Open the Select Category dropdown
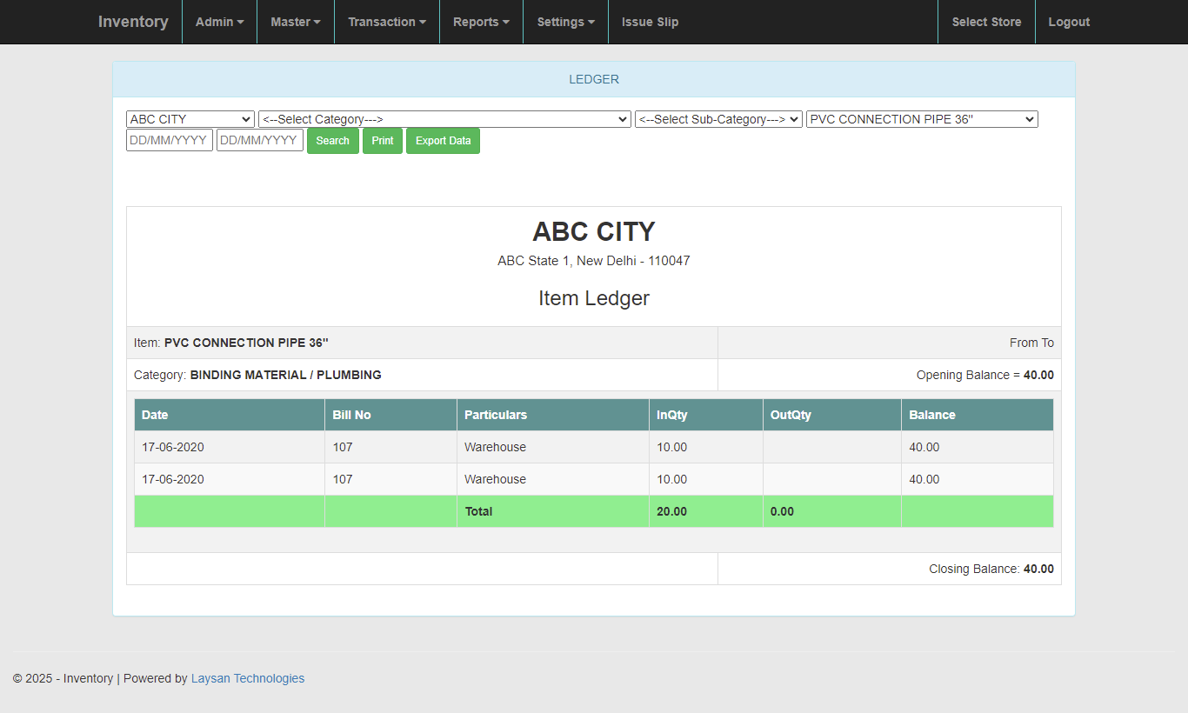This screenshot has width=1188, height=713. click(444, 119)
